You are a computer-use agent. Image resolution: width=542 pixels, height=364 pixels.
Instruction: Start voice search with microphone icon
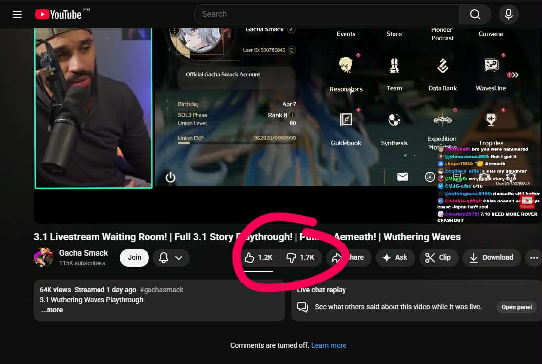tap(508, 14)
